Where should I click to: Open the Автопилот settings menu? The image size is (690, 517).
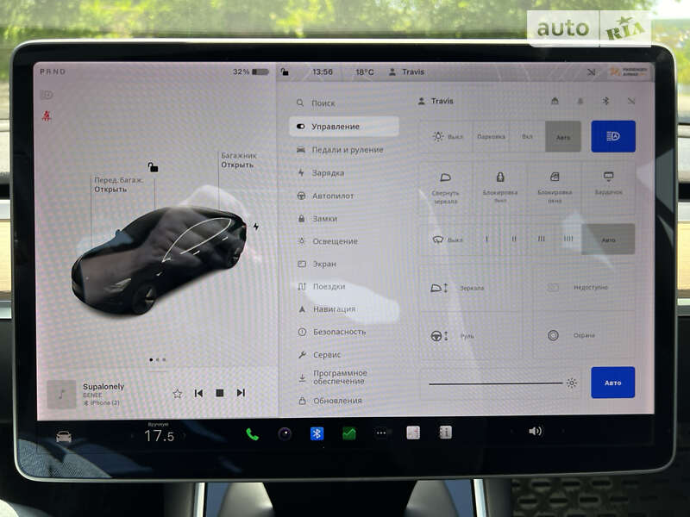[x=332, y=196]
